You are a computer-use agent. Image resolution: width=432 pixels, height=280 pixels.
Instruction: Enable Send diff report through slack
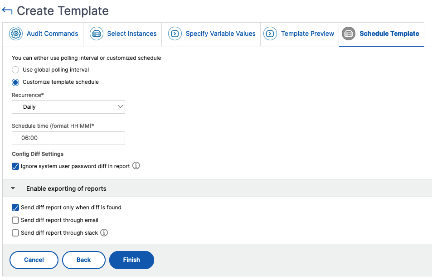(15, 233)
